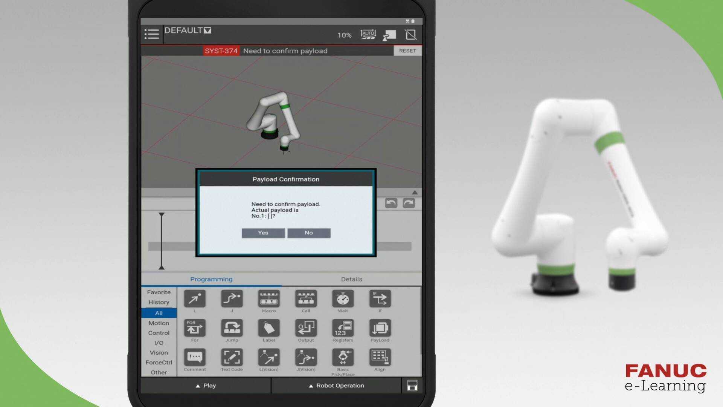723x407 pixels.
Task: Open the robot status icon in header
Action: pyautogui.click(x=389, y=35)
